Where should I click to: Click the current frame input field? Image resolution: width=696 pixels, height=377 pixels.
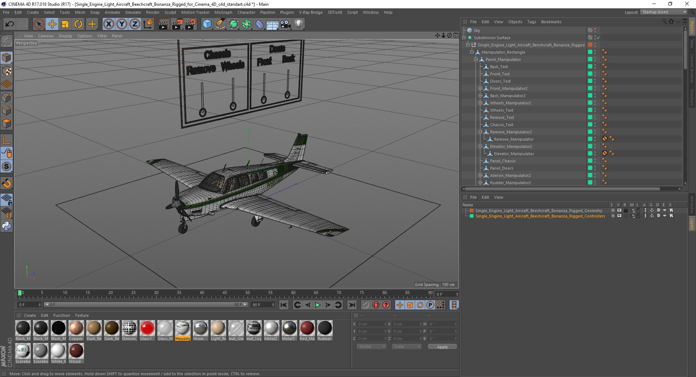click(x=447, y=294)
